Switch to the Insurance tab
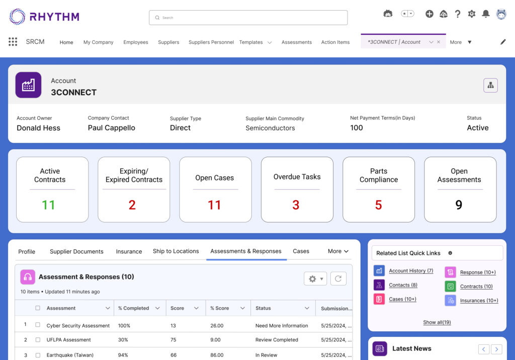Viewport: 515px width, 360px height. 129,251
